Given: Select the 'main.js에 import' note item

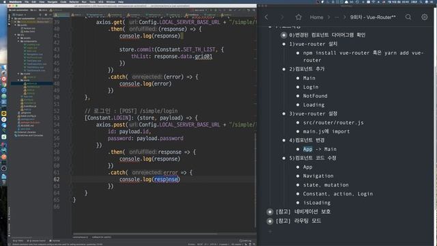Looking at the screenshot, I should (x=326, y=131).
